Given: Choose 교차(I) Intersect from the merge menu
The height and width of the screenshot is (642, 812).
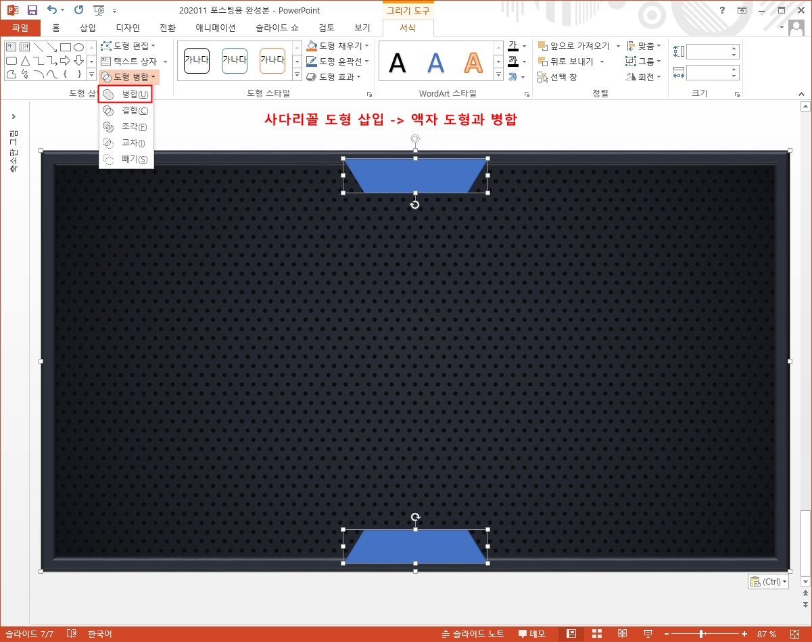Looking at the screenshot, I should coord(126,143).
